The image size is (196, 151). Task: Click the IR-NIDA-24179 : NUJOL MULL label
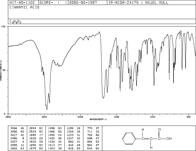coord(138,2)
